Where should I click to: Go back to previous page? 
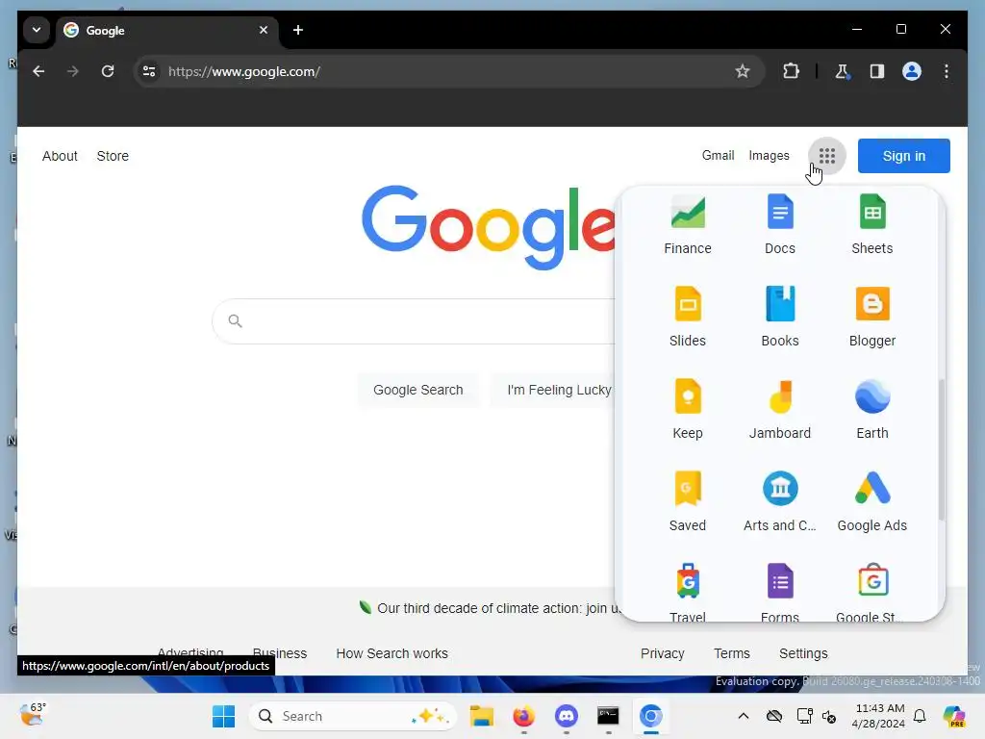(x=38, y=71)
